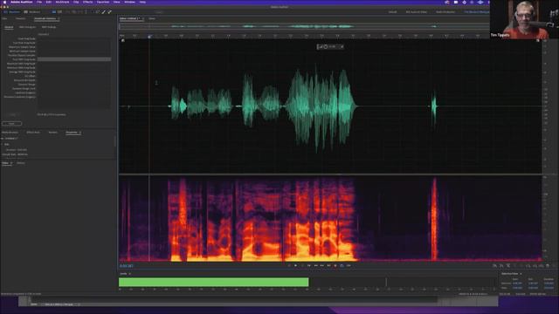This screenshot has width=559, height=314.
Task: Switch to the History tab
Action: [x=21, y=163]
